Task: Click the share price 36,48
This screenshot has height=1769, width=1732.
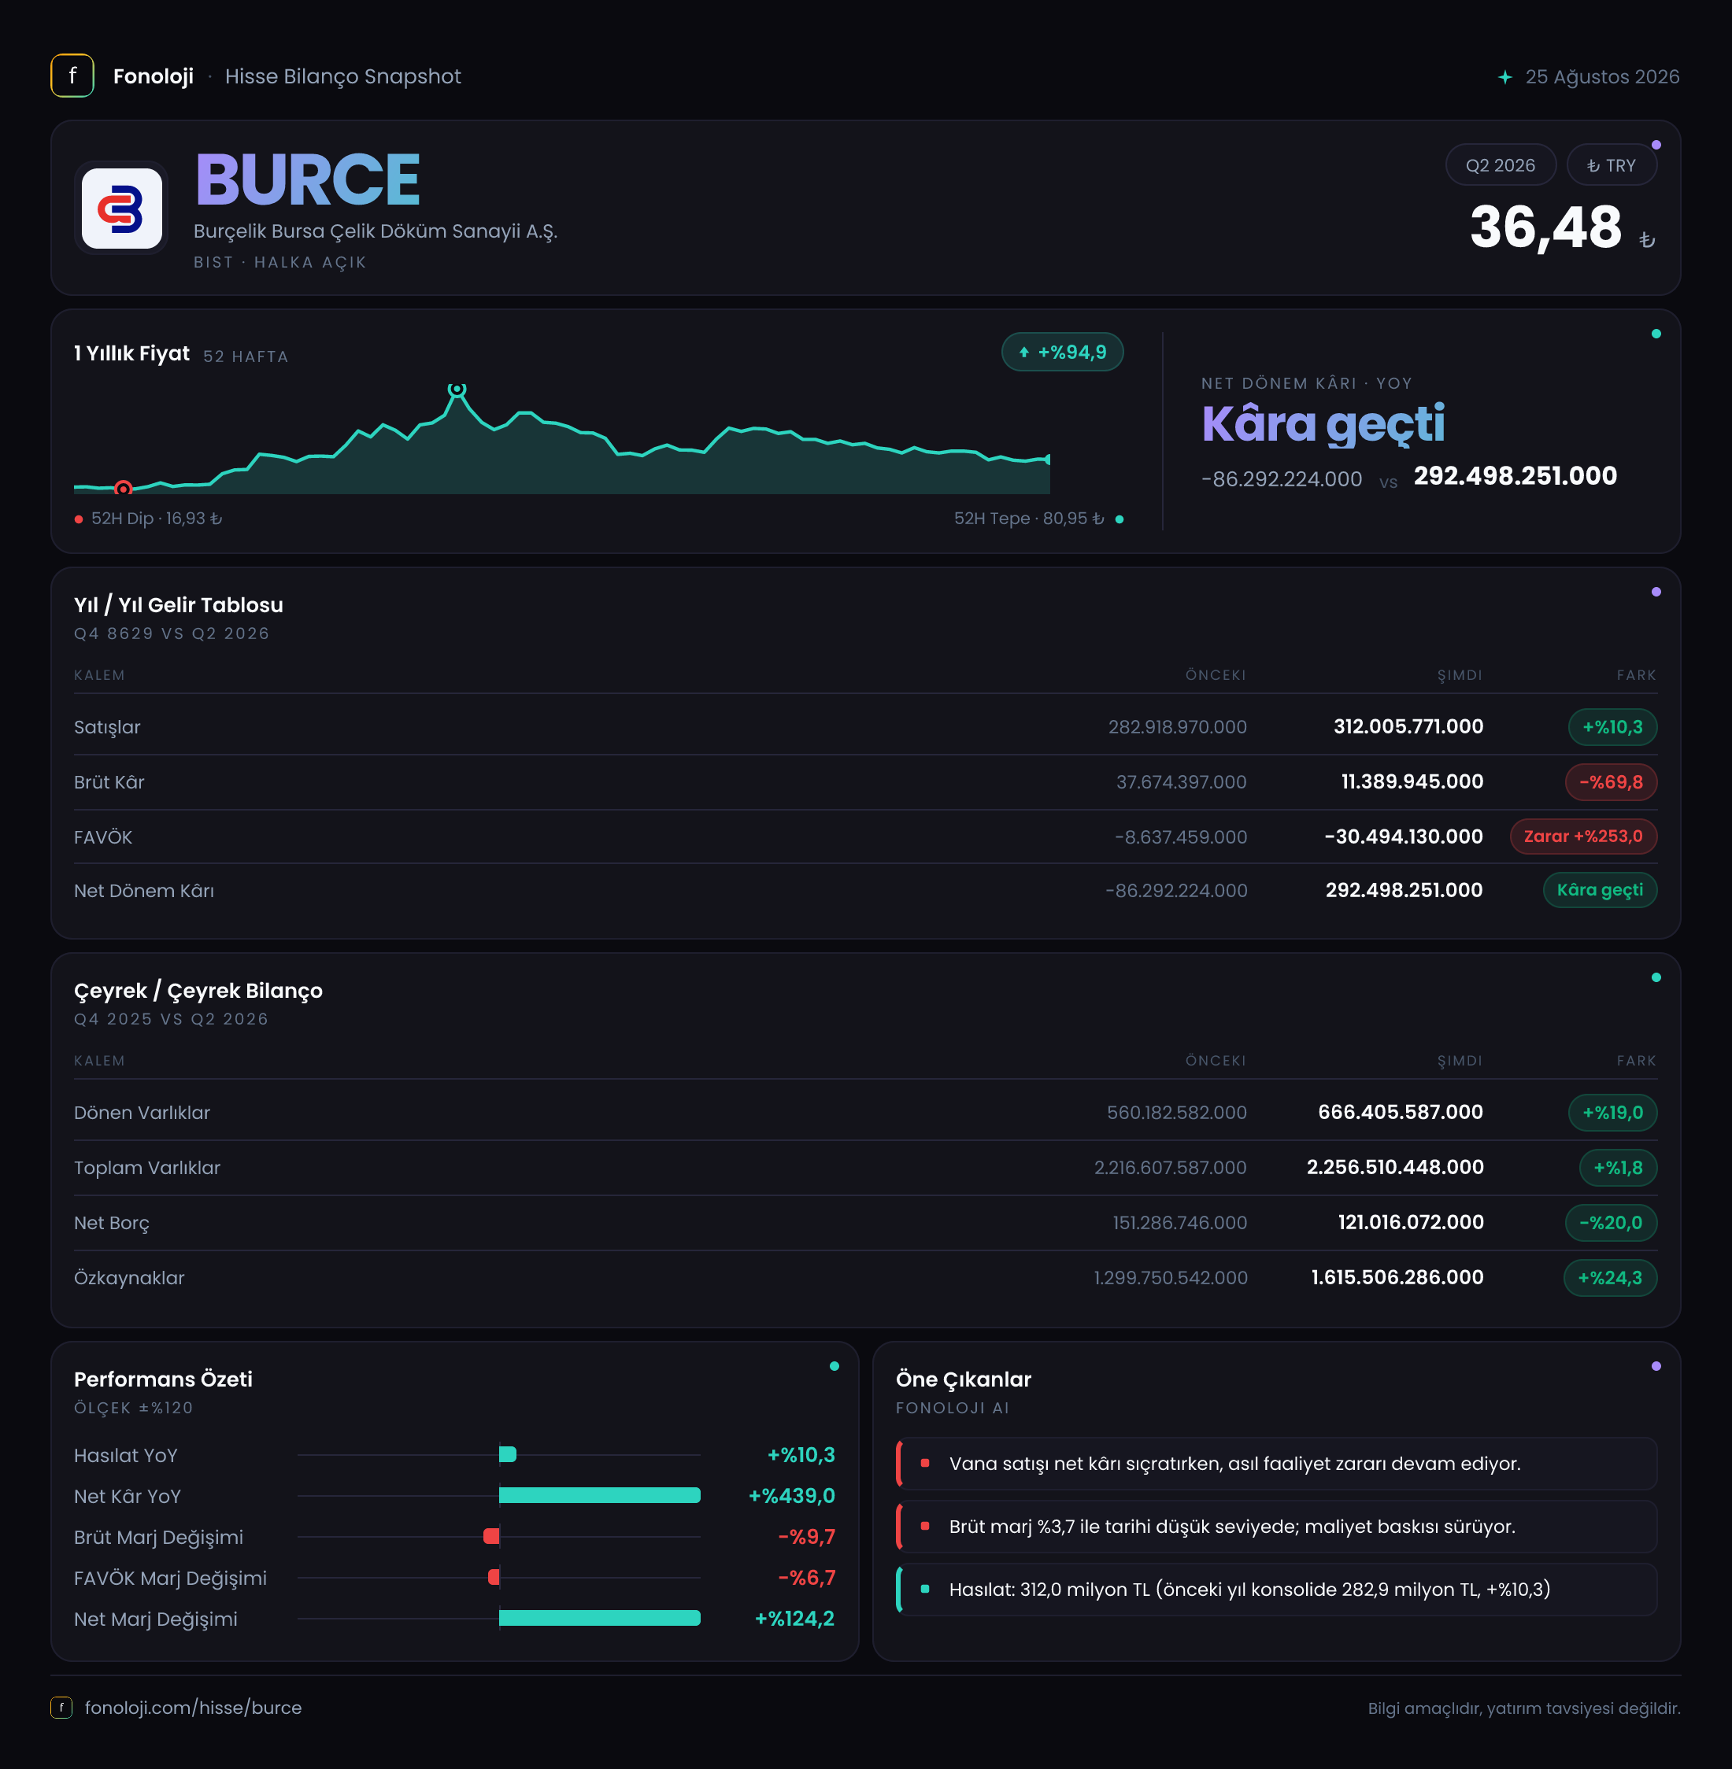Action: point(1545,227)
